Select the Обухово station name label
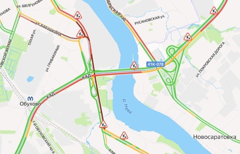Image resolution: width=240 pixels, height=154 pixels. tap(30, 104)
